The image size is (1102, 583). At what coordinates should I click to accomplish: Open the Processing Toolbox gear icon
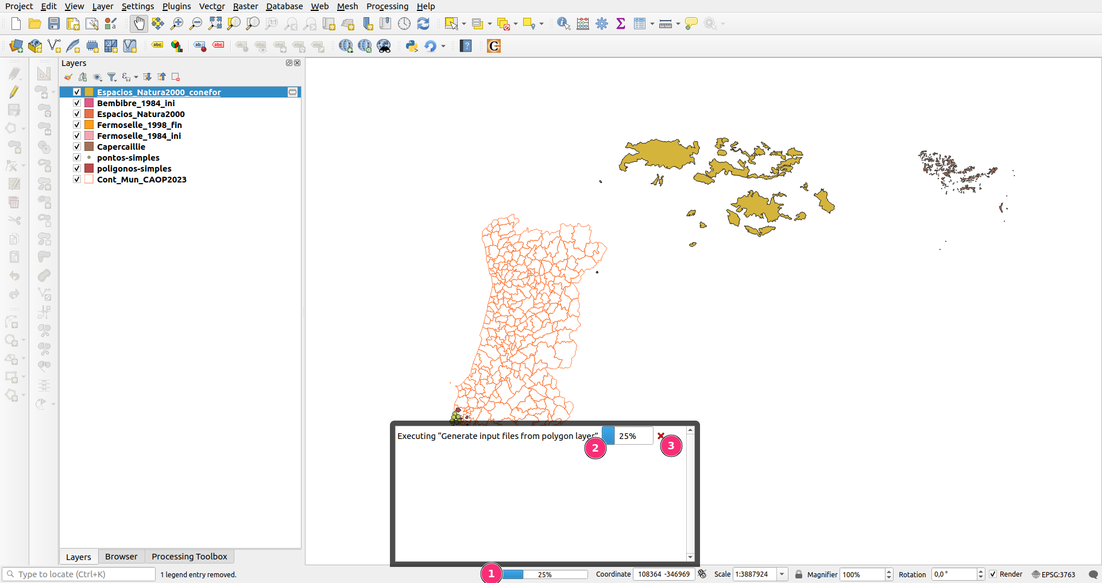point(602,24)
